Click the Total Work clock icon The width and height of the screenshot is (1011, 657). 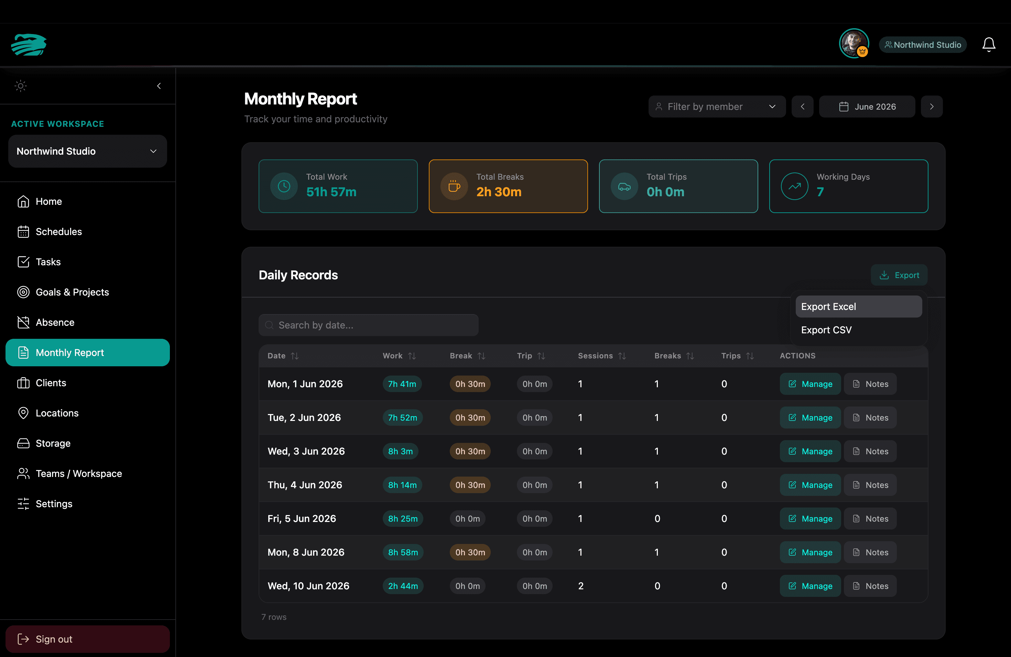284,186
